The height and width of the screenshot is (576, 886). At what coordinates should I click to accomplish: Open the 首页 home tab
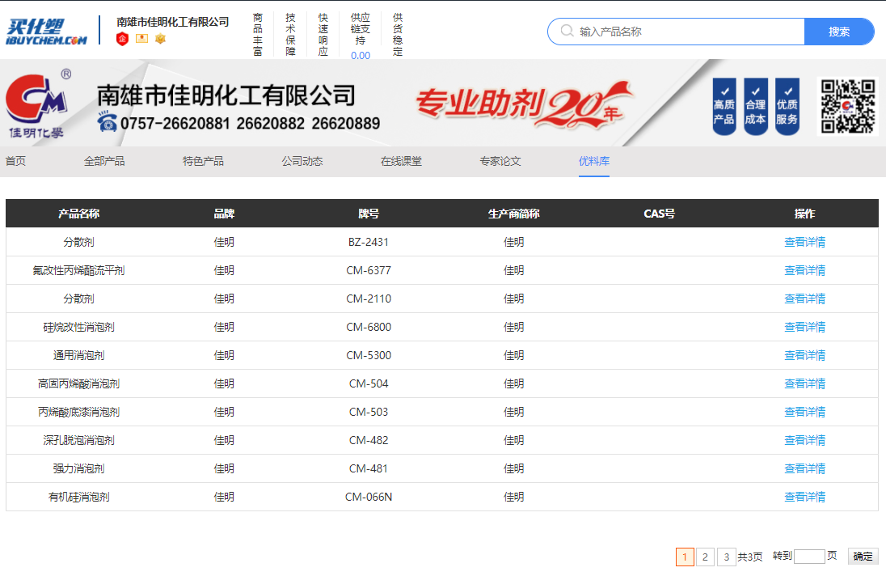(16, 162)
